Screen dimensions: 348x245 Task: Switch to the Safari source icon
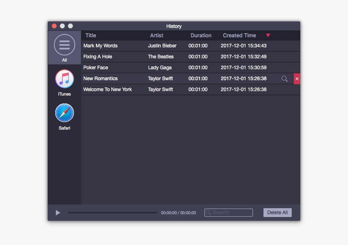tap(64, 113)
